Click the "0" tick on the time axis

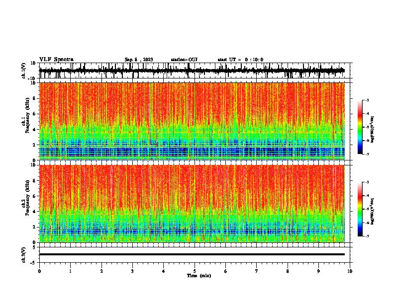[39, 271]
